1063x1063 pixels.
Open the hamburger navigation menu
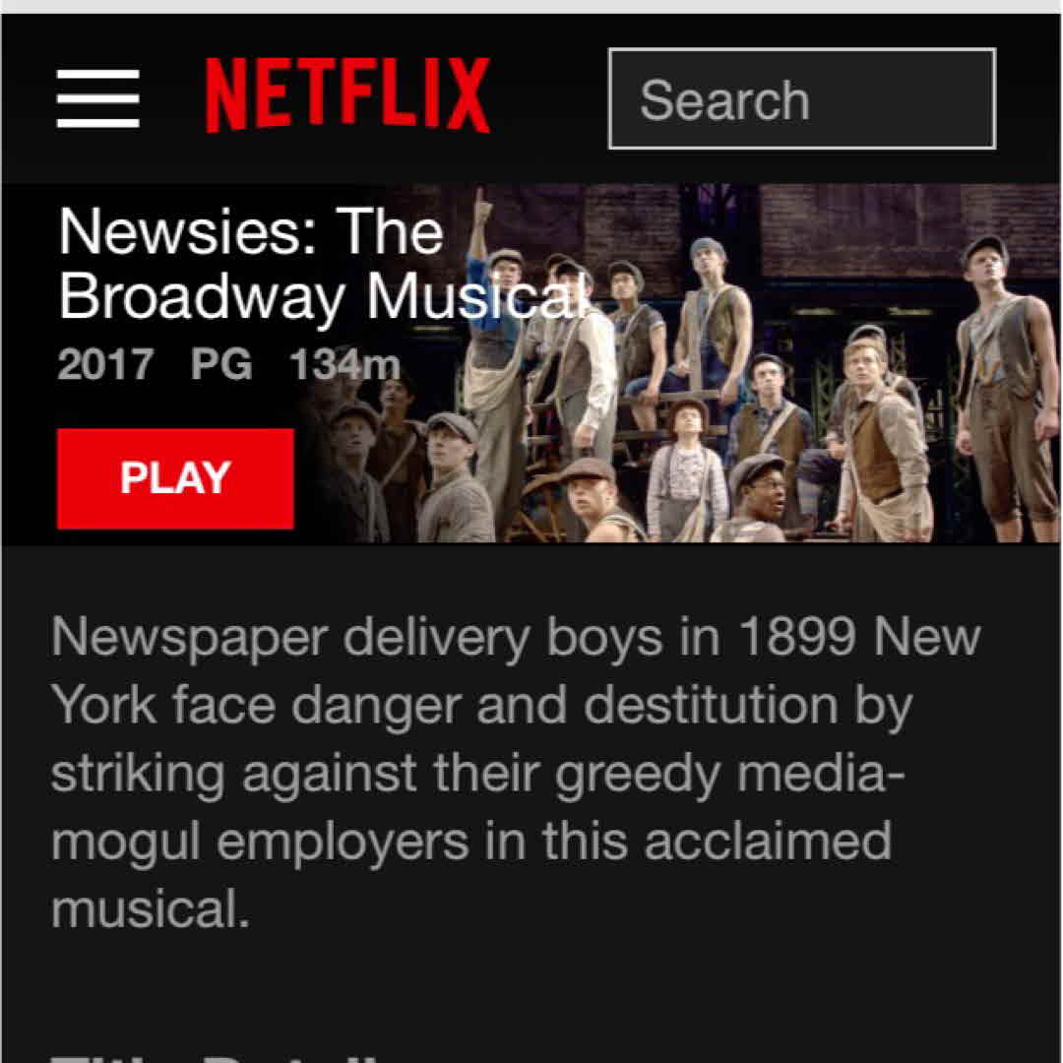[x=98, y=98]
